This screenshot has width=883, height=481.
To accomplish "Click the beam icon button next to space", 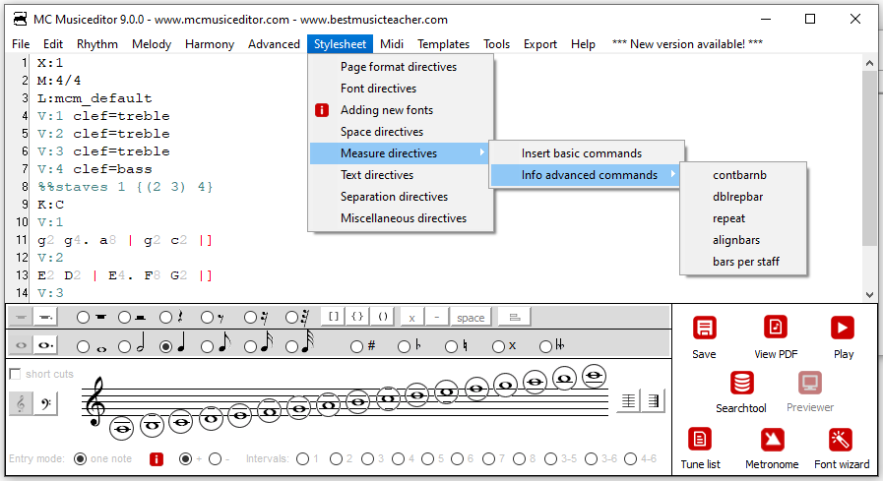I will coord(515,318).
